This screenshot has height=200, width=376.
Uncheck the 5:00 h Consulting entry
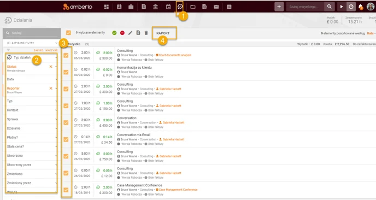[66, 156]
